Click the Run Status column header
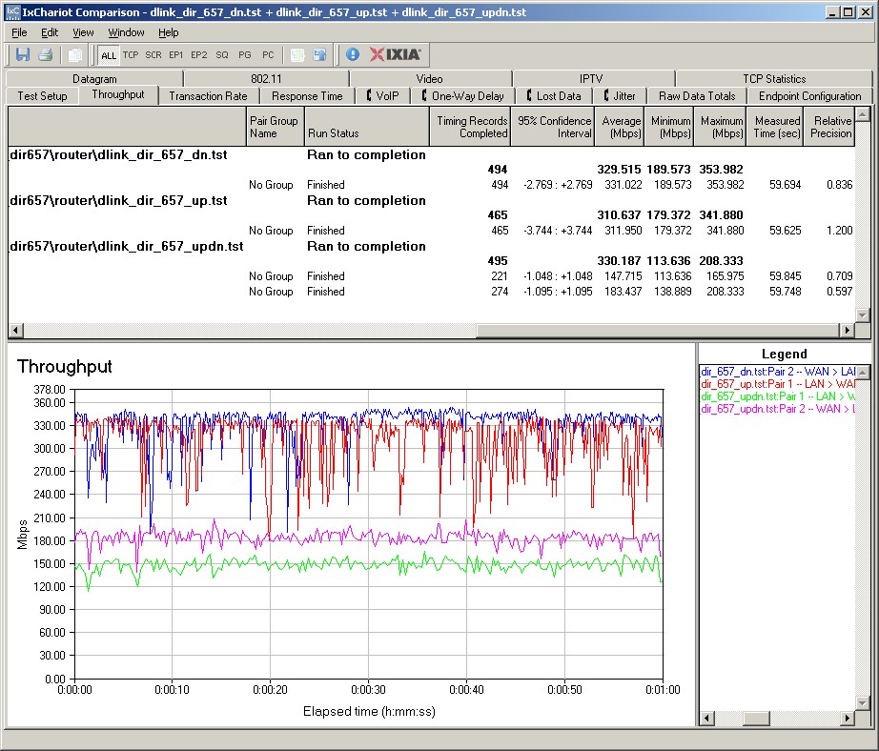The width and height of the screenshot is (879, 751). (x=367, y=127)
